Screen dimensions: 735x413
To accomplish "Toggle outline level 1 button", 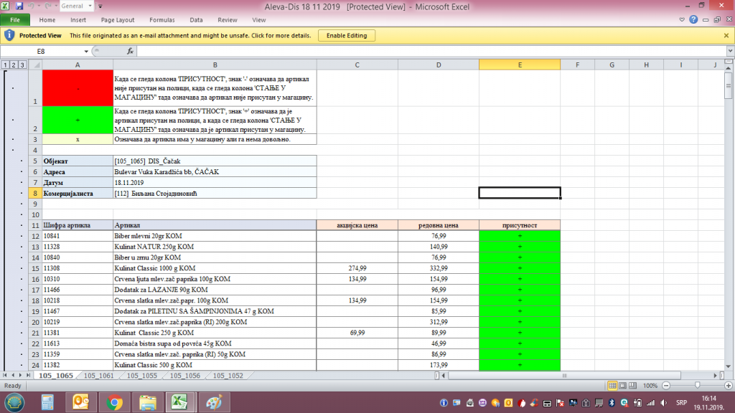I will coord(6,65).
